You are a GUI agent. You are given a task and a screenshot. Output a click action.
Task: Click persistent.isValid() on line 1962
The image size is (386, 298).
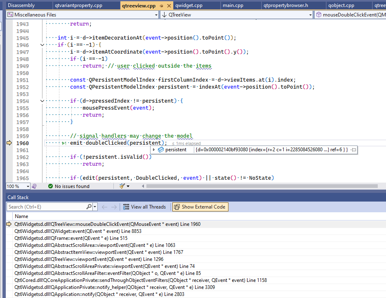117,157
